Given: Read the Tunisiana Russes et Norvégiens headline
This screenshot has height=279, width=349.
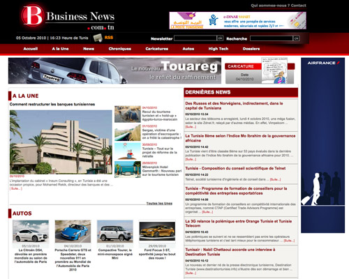Looking at the screenshot, I should (x=234, y=106).
